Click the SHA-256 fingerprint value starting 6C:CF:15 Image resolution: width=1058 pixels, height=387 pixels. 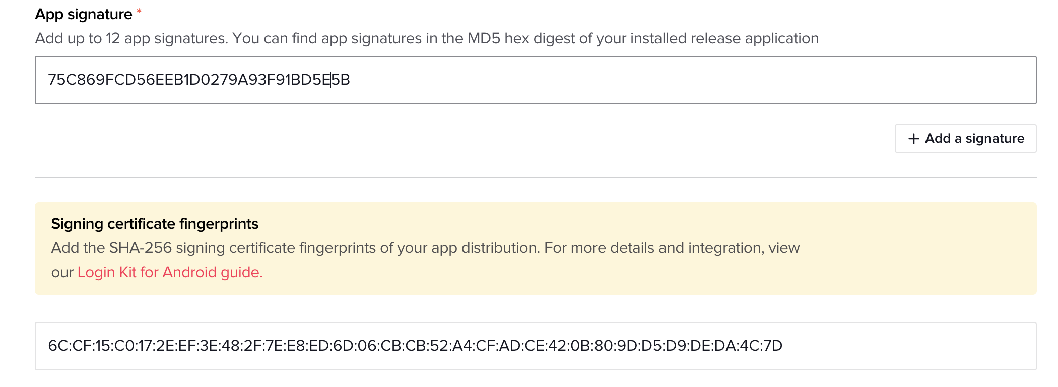(415, 346)
